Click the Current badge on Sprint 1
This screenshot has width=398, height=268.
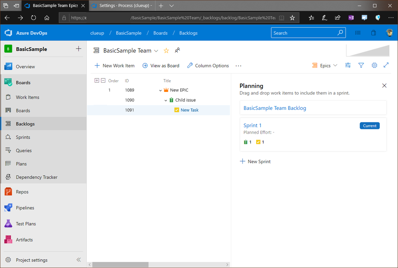pos(370,125)
